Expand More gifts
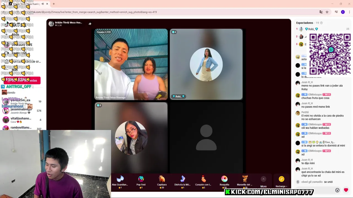Image resolution: width=353 pixels, height=198 pixels. (263, 182)
